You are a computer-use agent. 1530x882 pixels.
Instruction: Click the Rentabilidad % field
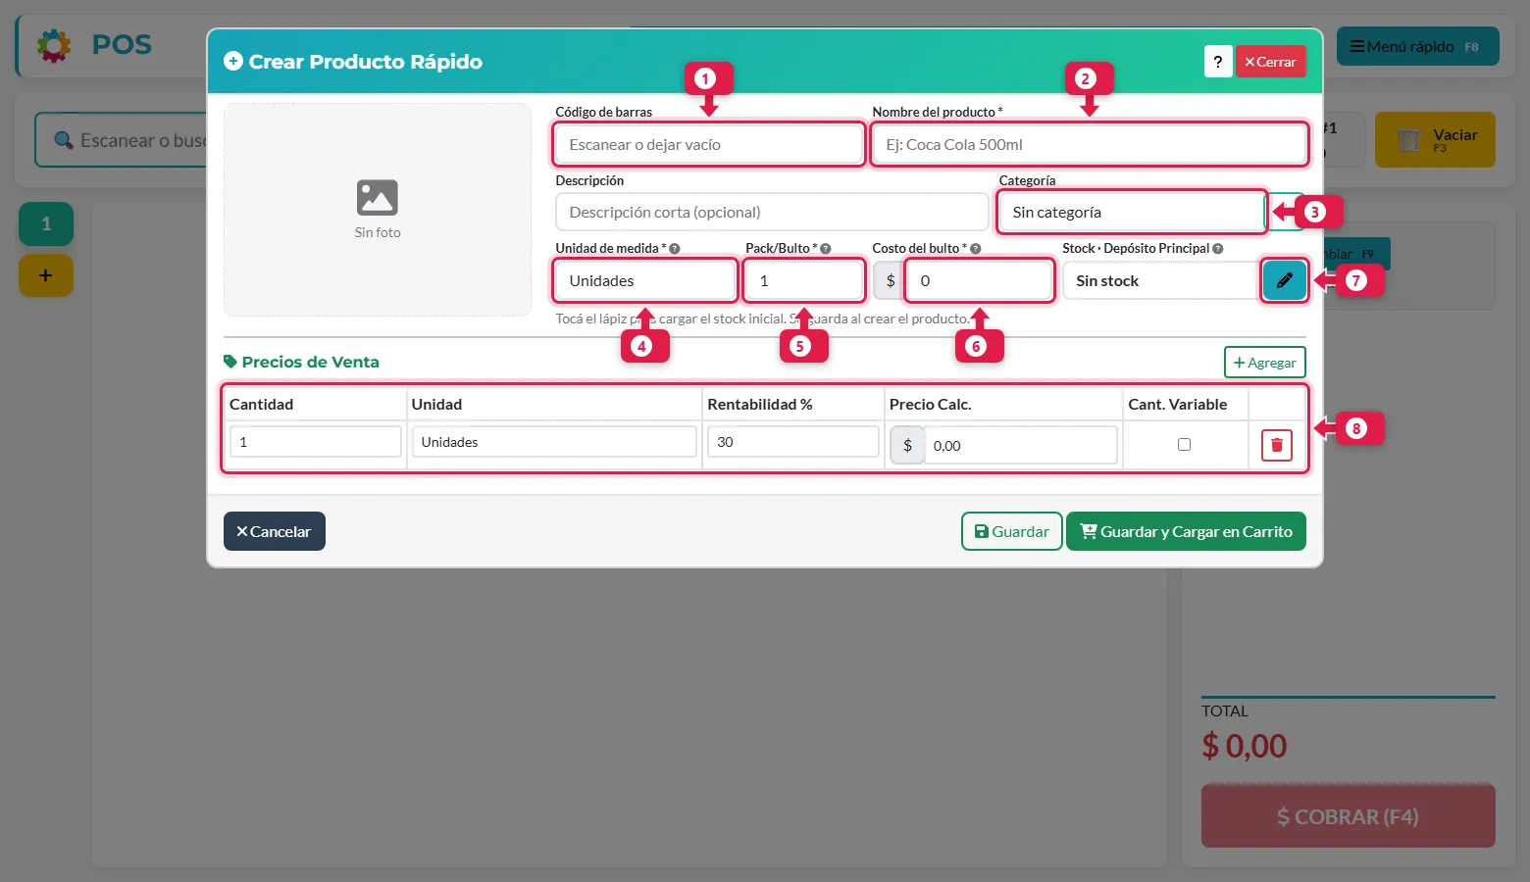(793, 442)
